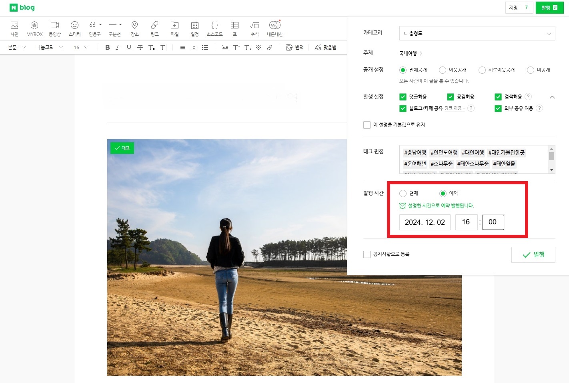Toggle 댓글허용 checkbox

click(x=403, y=97)
